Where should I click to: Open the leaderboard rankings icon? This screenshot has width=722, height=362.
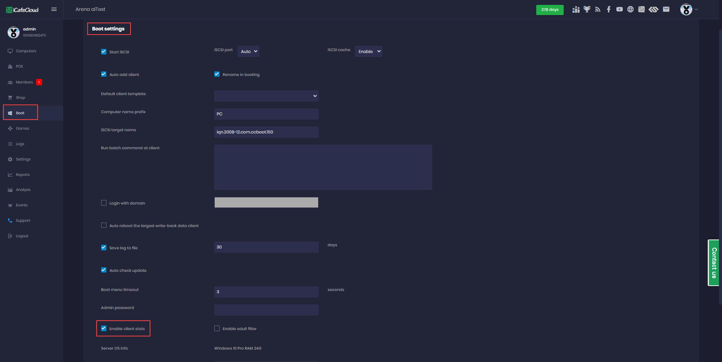click(x=576, y=9)
